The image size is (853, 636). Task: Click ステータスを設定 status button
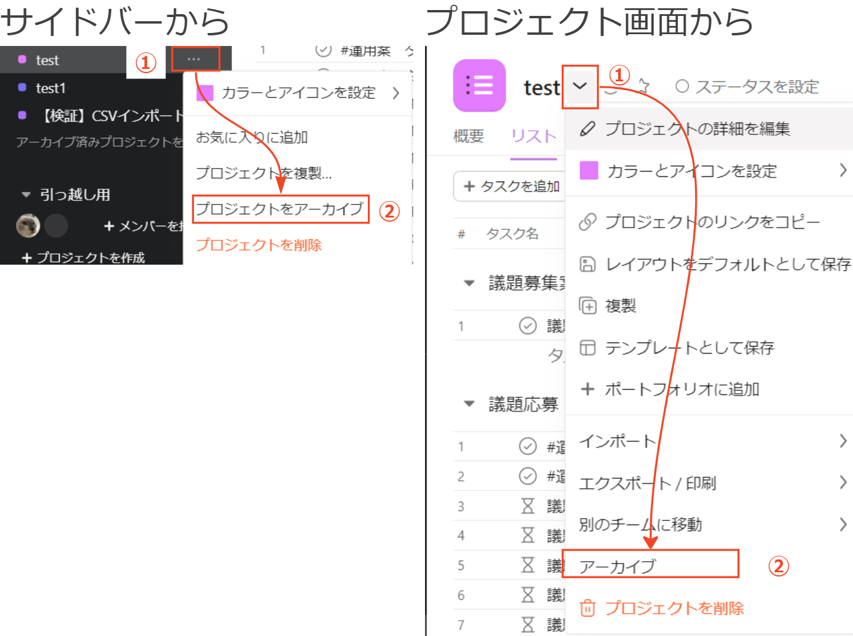click(x=747, y=87)
